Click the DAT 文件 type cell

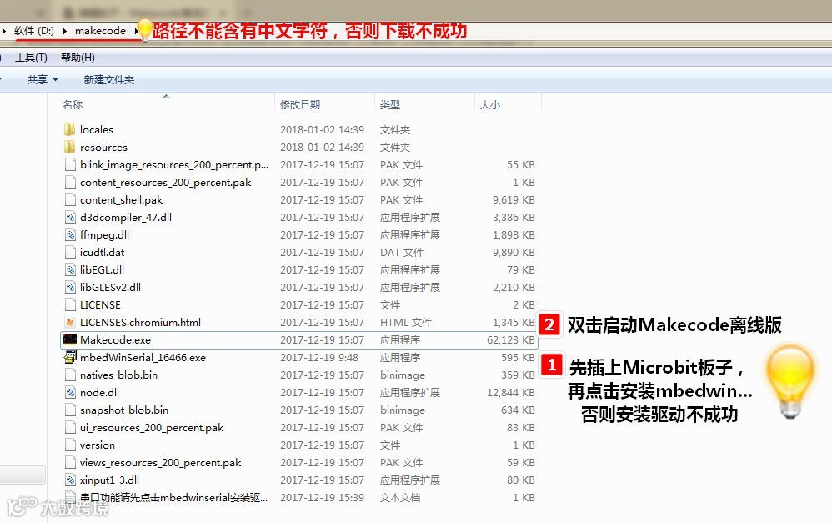pos(401,252)
